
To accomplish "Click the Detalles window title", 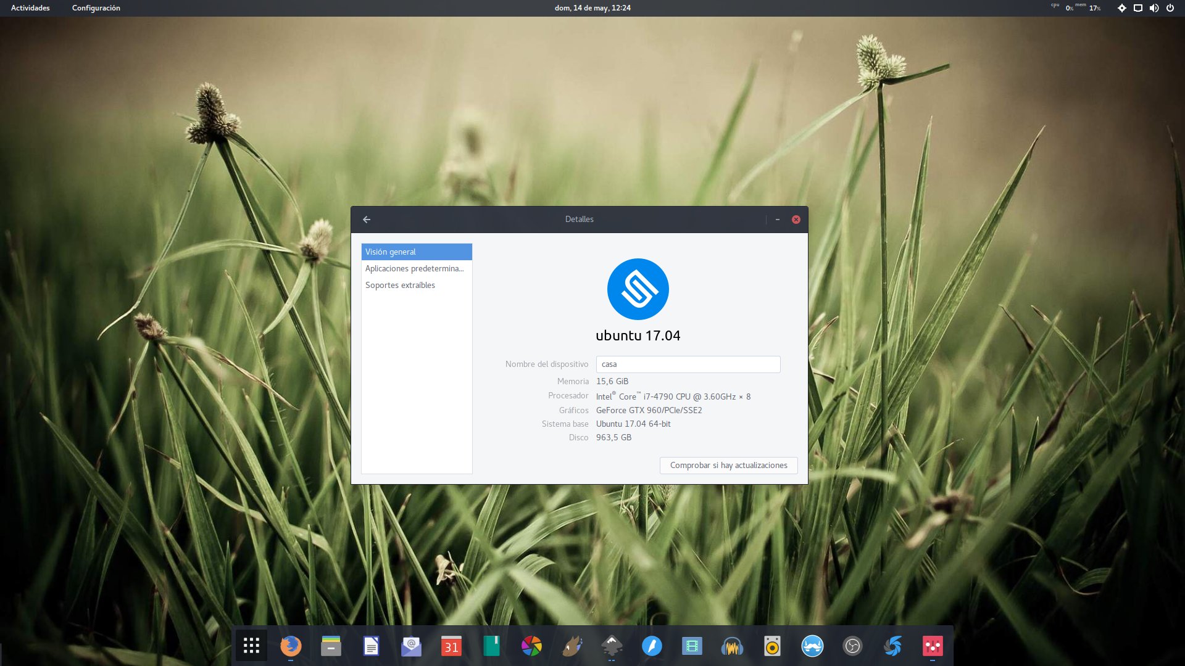I will [579, 220].
